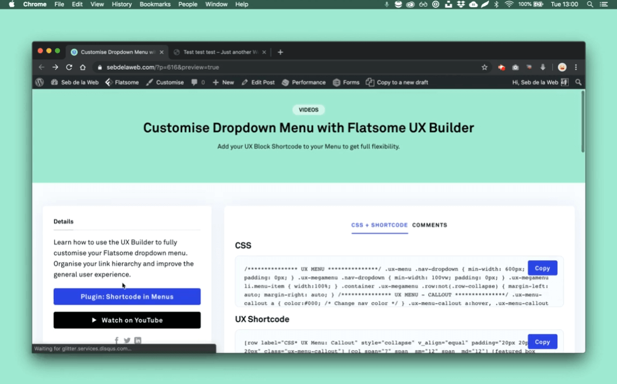Open the WordPress logo admin menu
Image resolution: width=617 pixels, height=384 pixels.
(x=40, y=82)
